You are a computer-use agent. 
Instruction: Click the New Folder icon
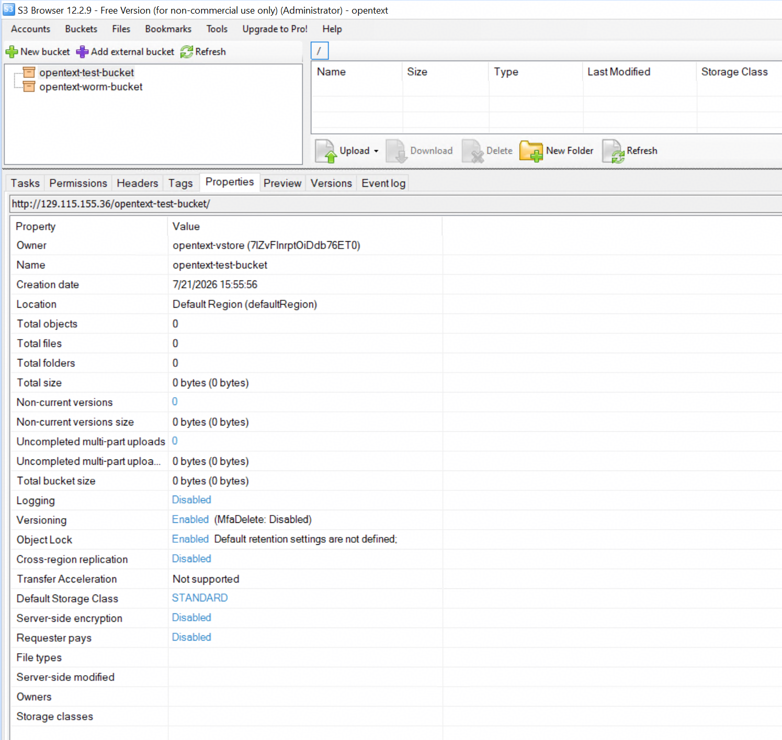(x=531, y=151)
